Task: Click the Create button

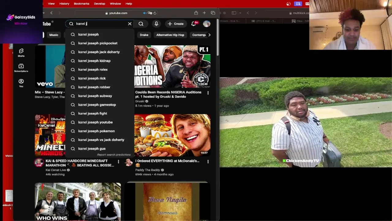Action: tap(175, 24)
